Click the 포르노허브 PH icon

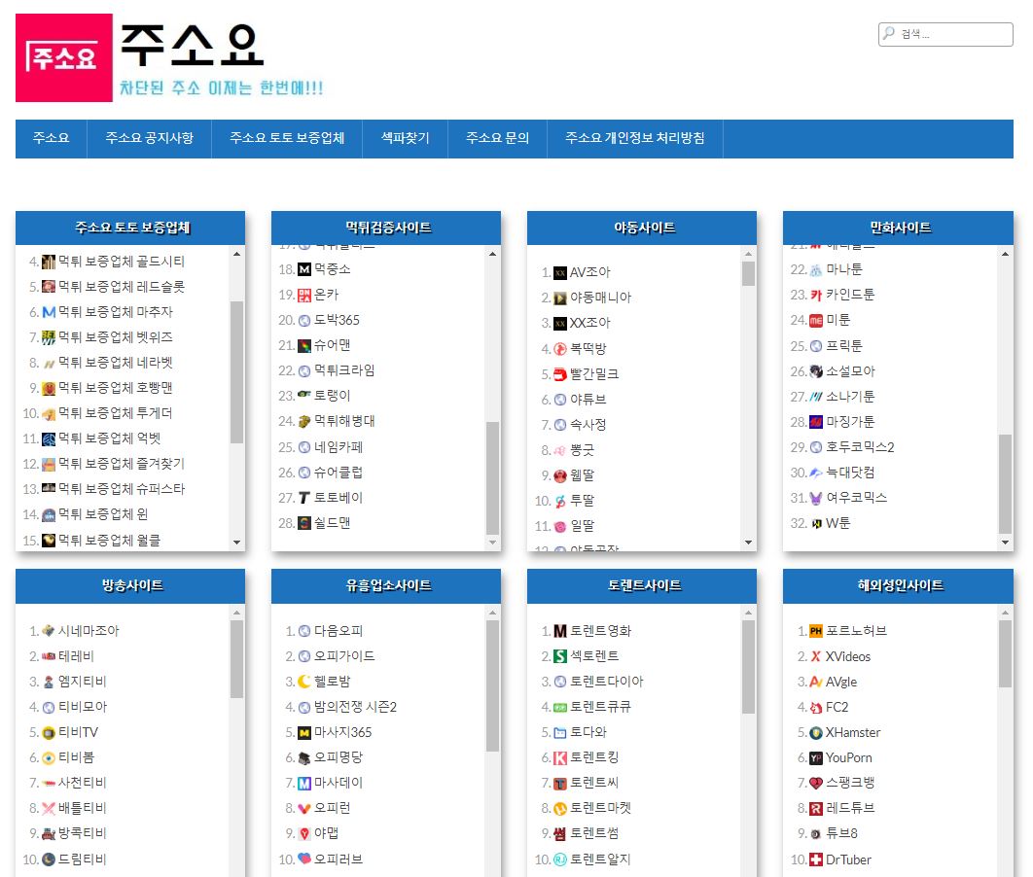coord(815,631)
